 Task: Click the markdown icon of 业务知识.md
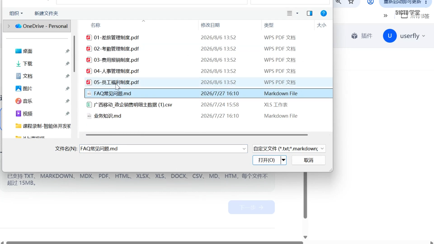pos(89,116)
